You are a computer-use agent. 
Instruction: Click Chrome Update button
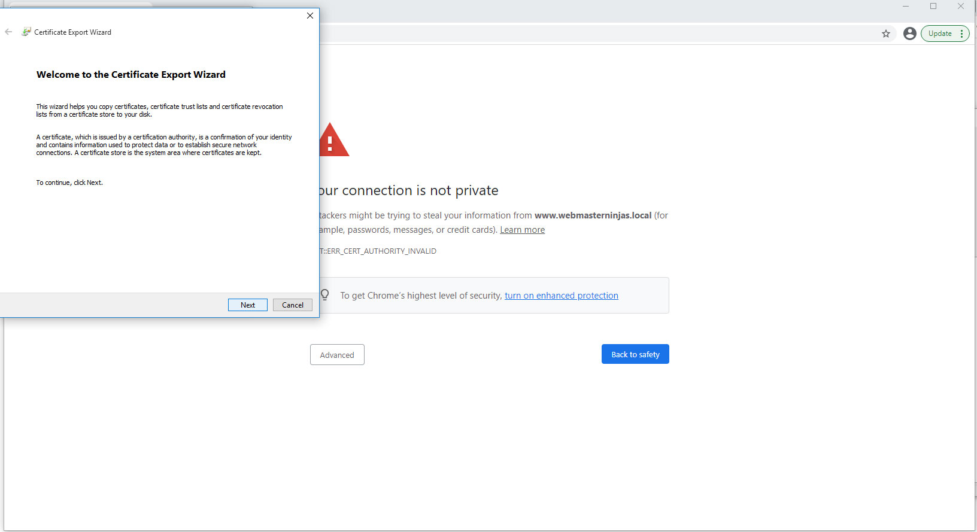940,34
